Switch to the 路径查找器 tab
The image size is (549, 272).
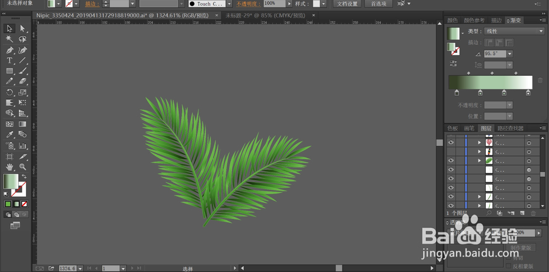(x=511, y=128)
